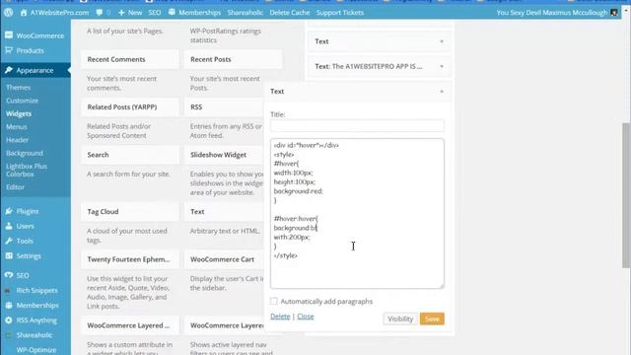Open Support Tickets in admin bar
The height and width of the screenshot is (355, 631).
tap(339, 13)
